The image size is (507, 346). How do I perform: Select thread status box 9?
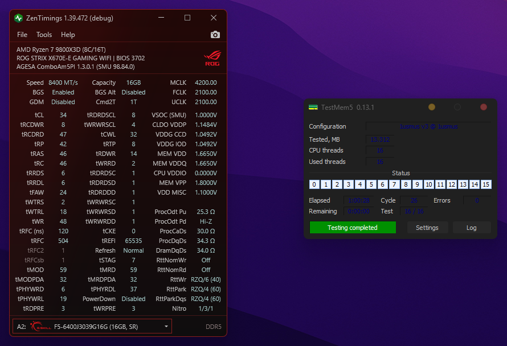point(417,184)
